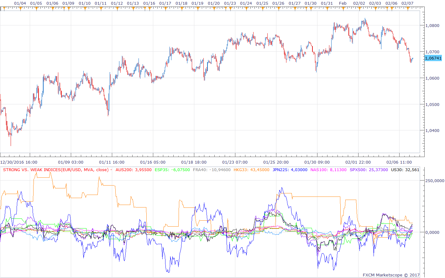This screenshot has height=278, width=445.
Task: Click the 01/25 20:00 time label
Action: coord(276,162)
